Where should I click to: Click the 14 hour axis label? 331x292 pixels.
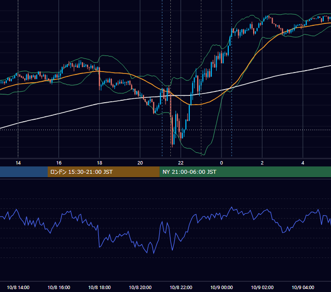coord(18,163)
